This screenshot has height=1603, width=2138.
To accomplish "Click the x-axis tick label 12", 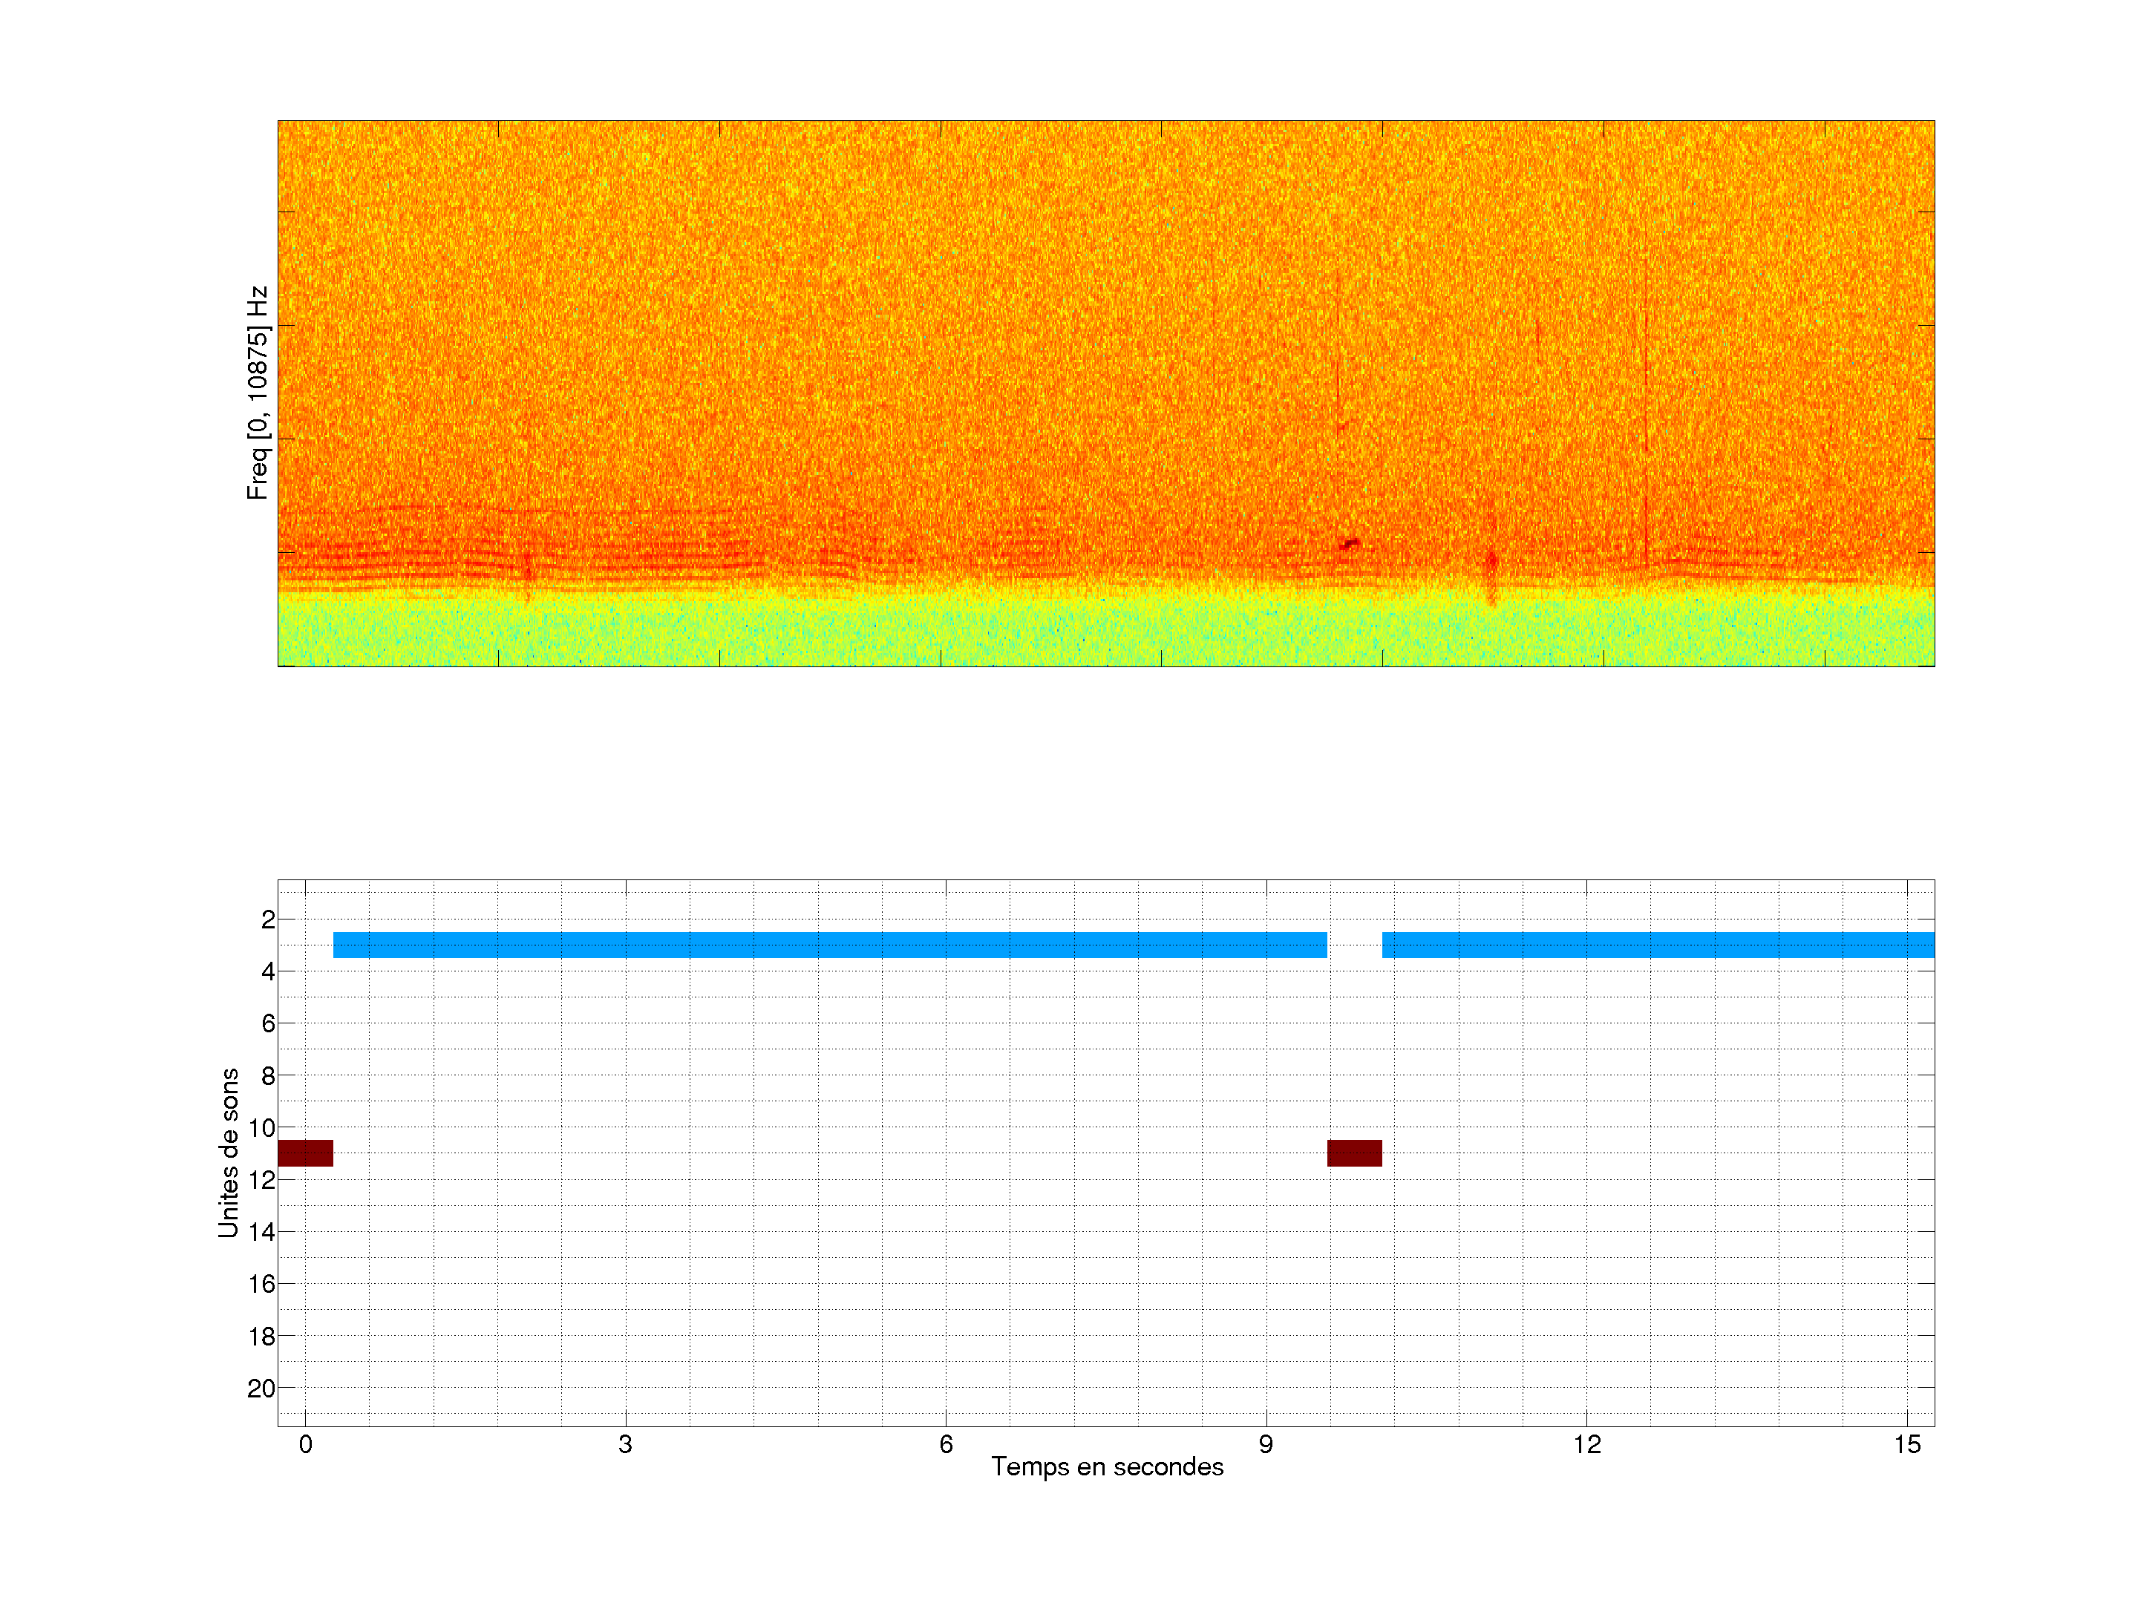I will pos(1586,1444).
